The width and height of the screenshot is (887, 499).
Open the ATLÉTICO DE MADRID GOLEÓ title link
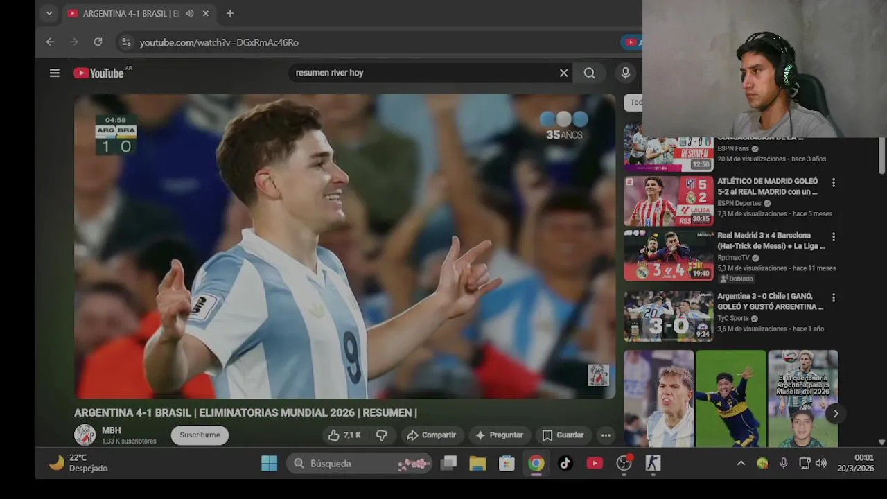click(768, 186)
